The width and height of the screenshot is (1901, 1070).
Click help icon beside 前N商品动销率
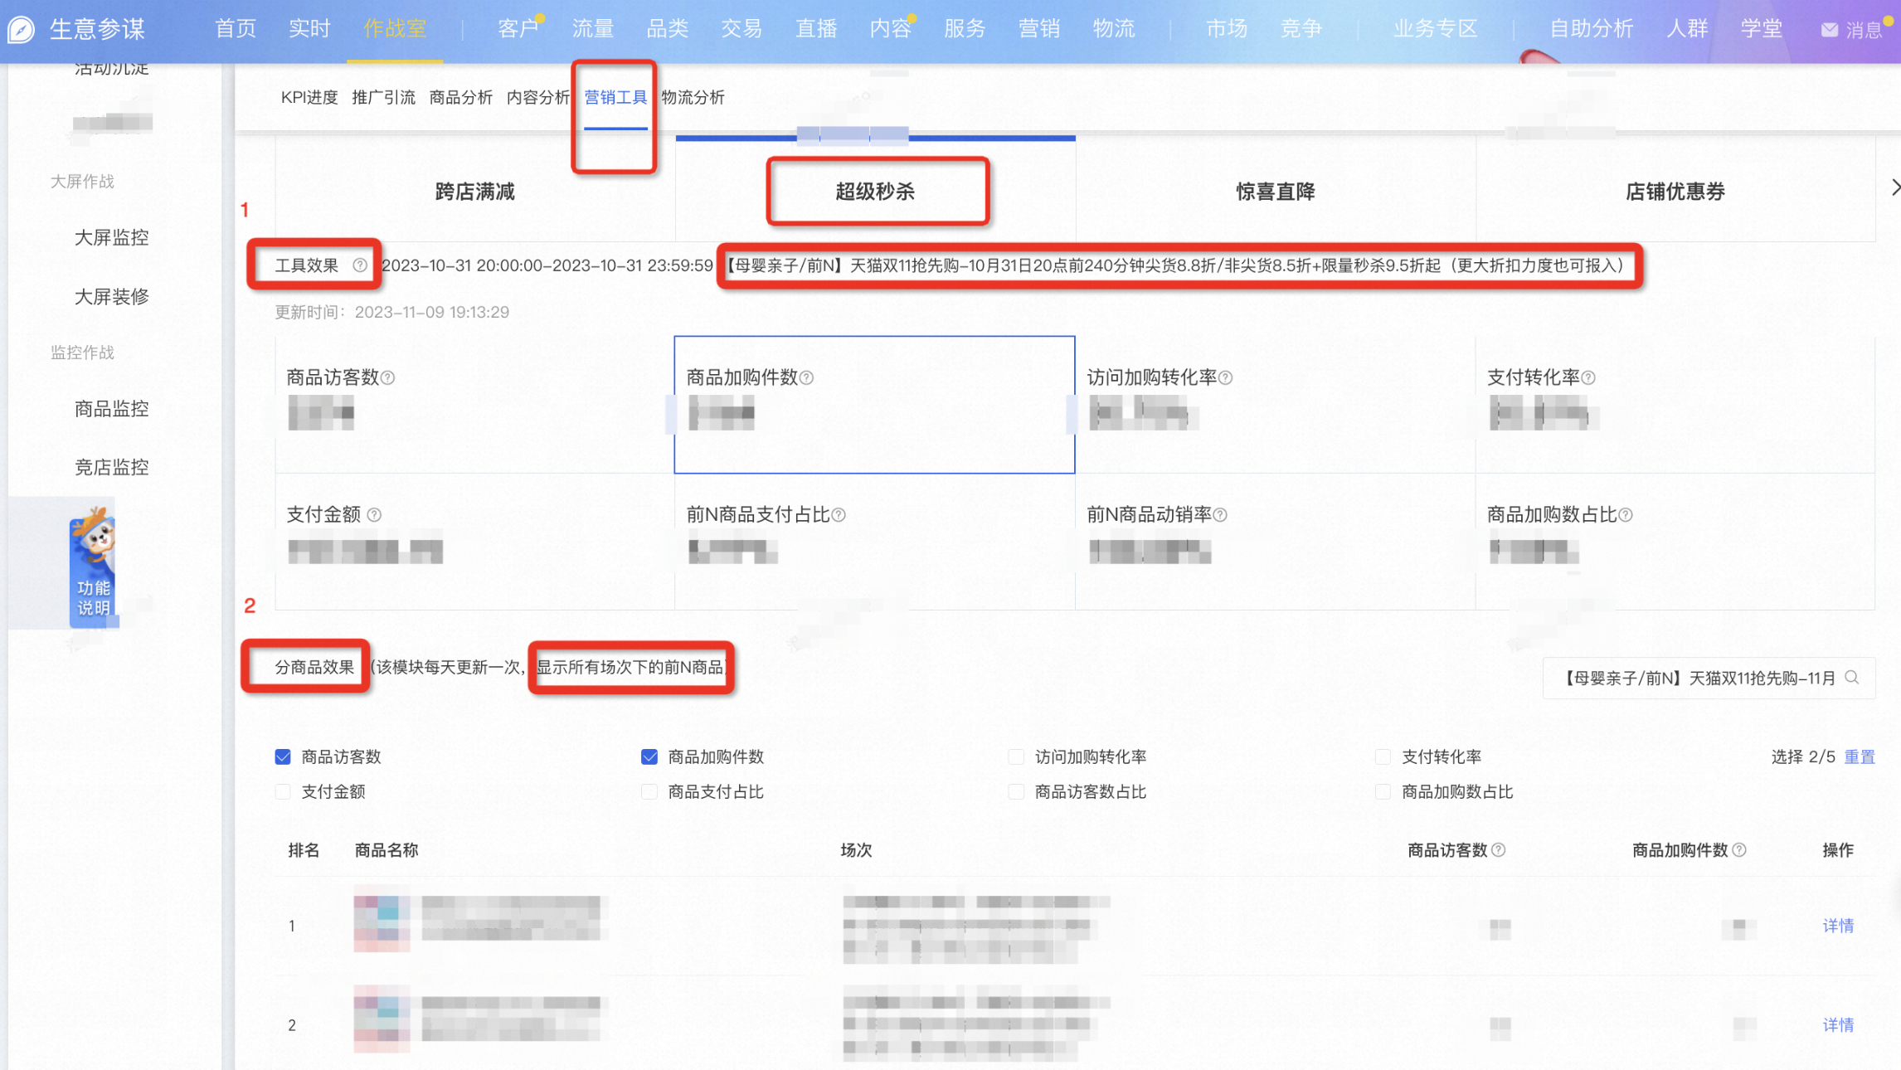click(1220, 515)
